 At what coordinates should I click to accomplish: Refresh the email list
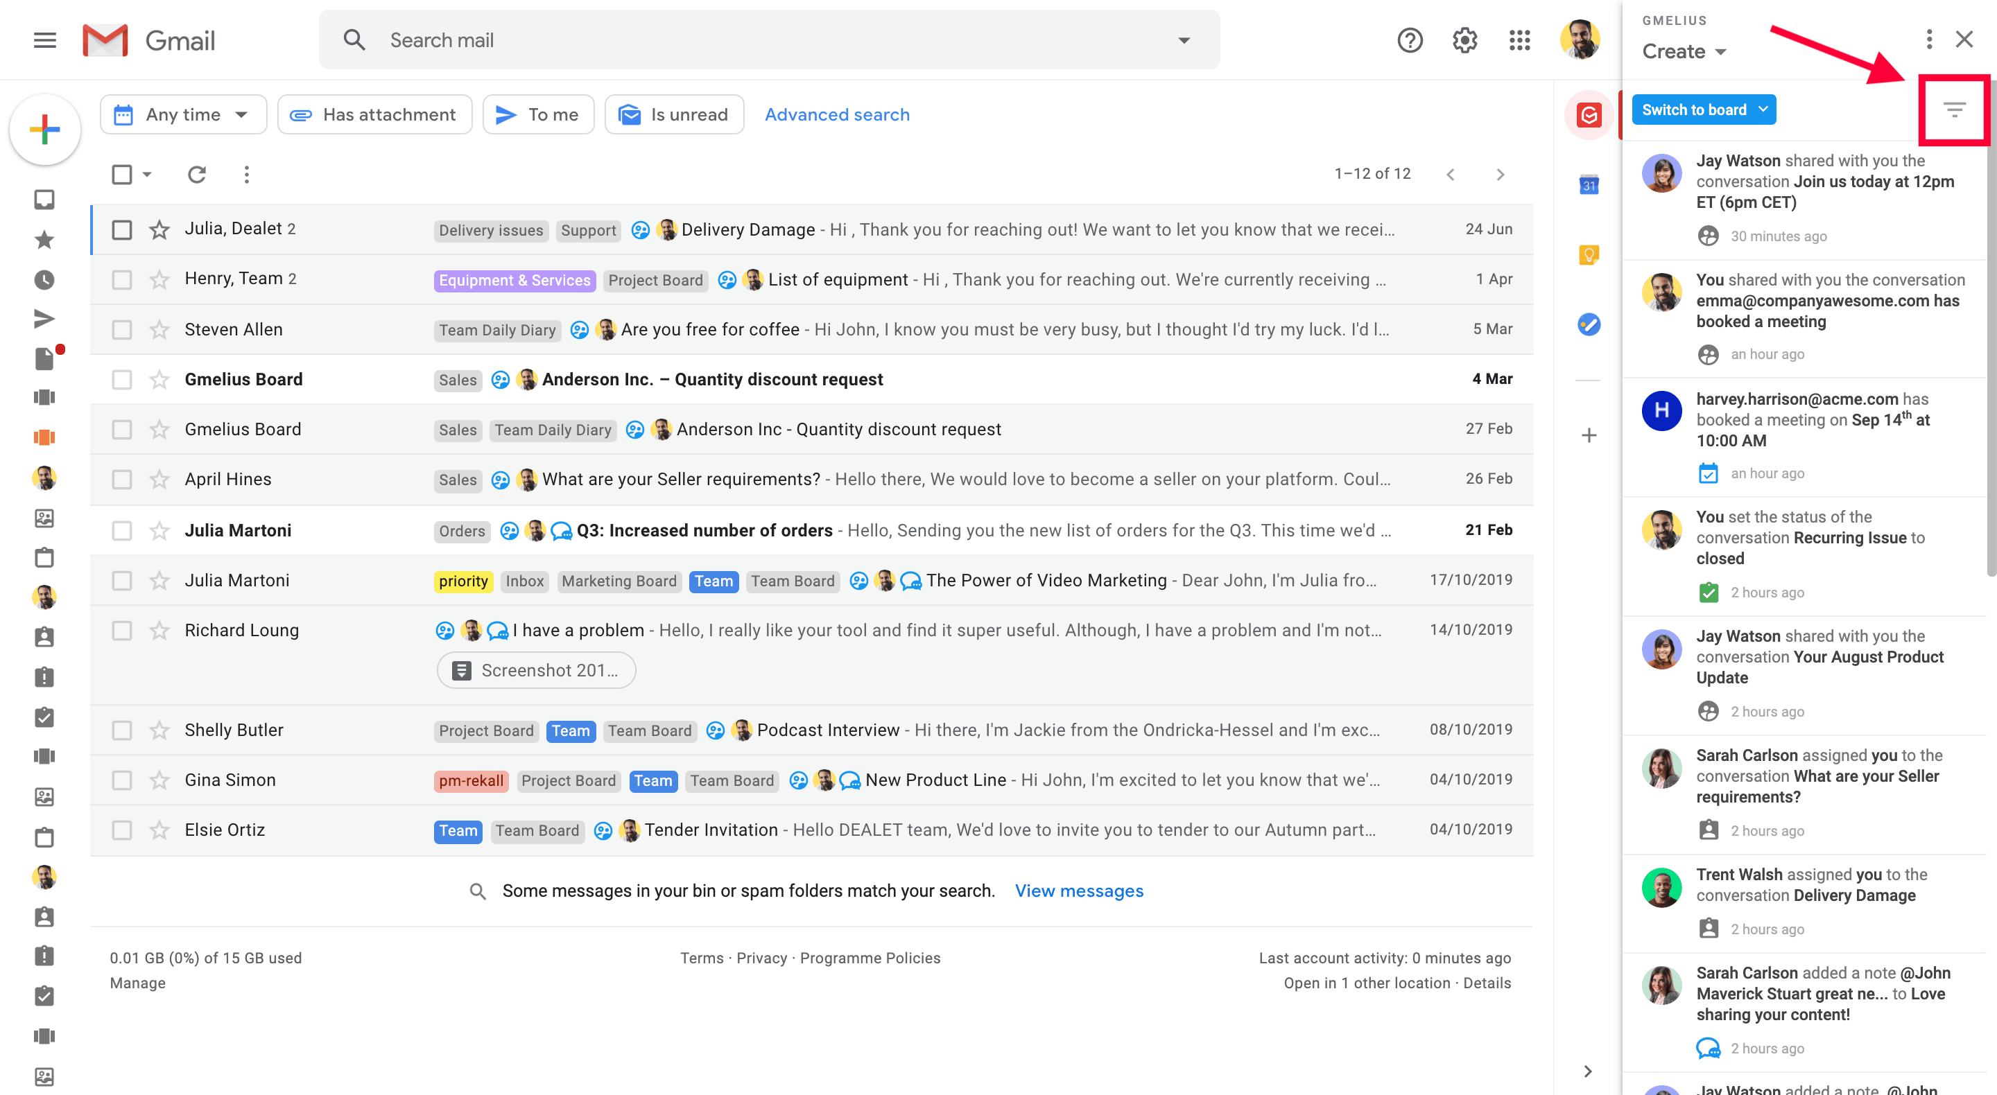click(x=197, y=175)
